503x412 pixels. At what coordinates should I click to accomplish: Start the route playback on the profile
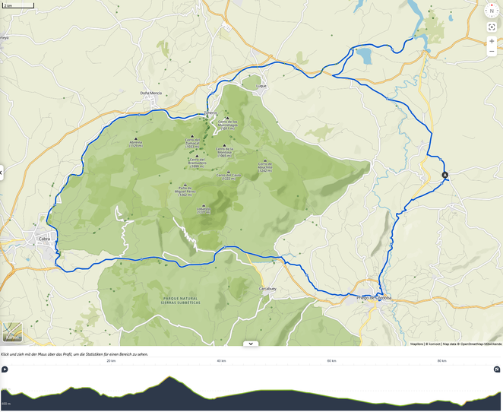(x=5, y=369)
